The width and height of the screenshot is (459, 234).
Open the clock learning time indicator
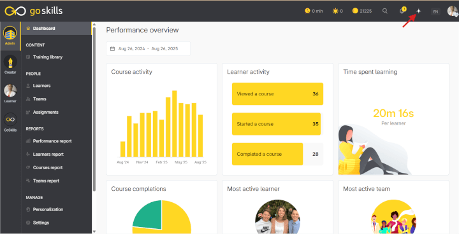click(x=314, y=11)
